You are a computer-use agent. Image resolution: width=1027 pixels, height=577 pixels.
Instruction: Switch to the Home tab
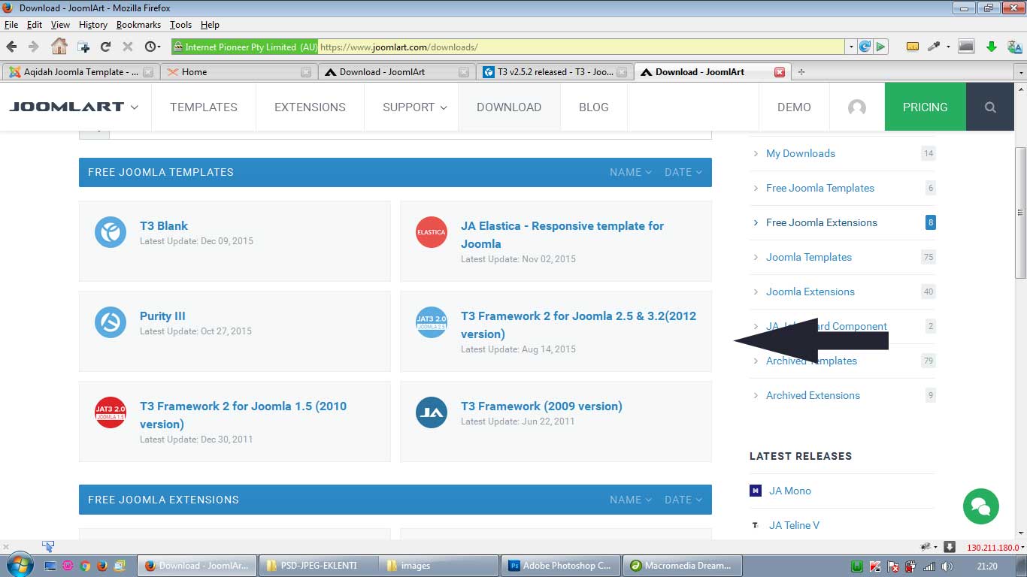(239, 72)
